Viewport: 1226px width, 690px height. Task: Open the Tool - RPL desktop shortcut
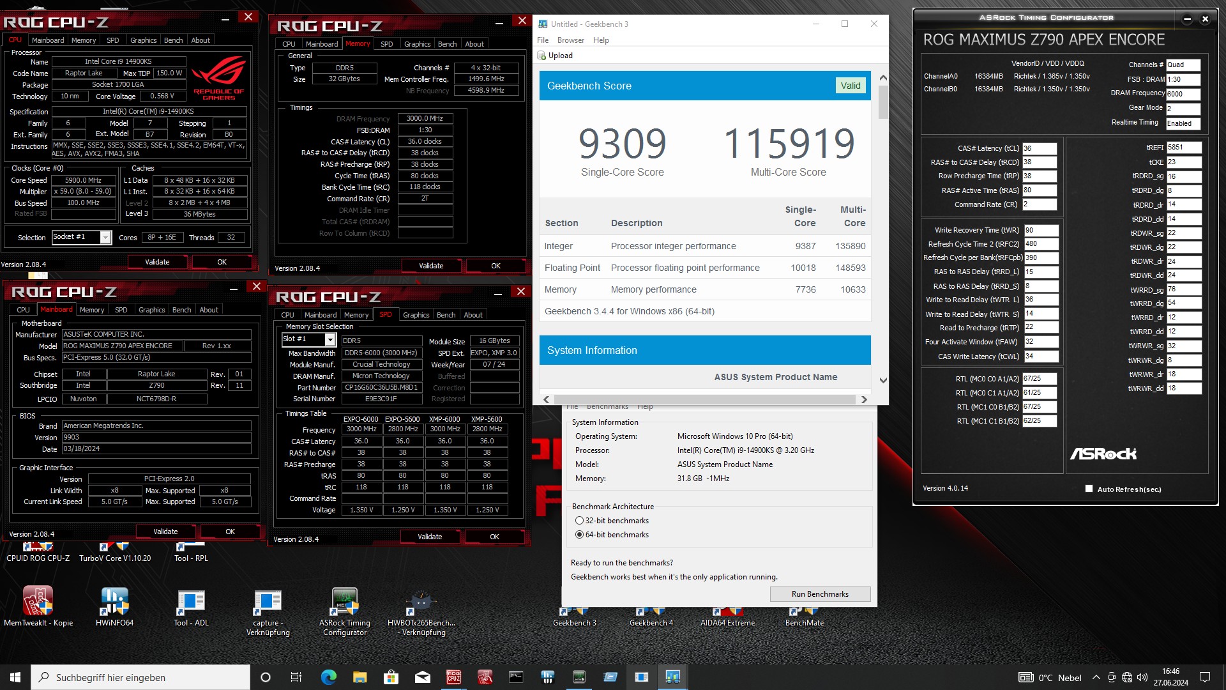click(191, 553)
